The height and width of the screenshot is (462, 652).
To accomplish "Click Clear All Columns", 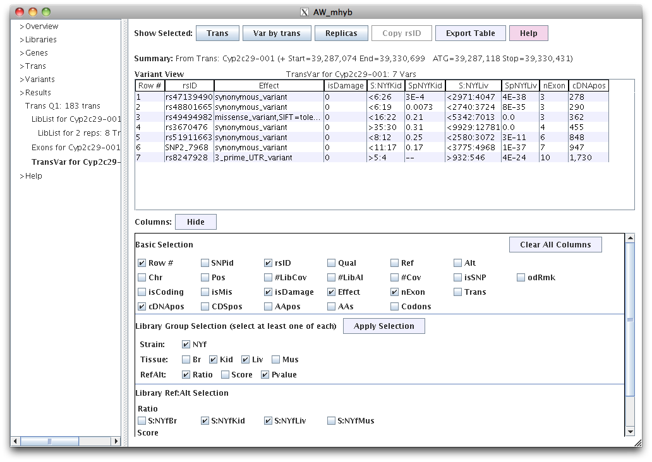I will 555,245.
